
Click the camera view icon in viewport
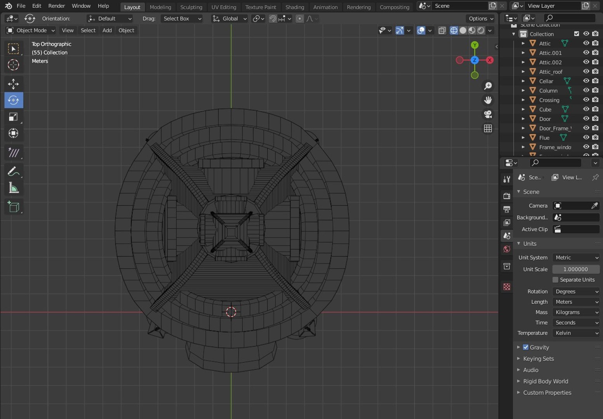488,114
